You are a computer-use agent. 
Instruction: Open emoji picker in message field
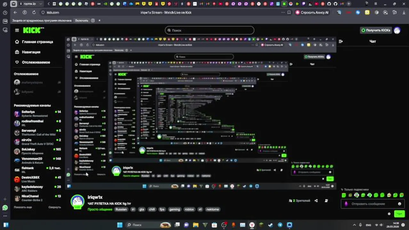point(399,204)
